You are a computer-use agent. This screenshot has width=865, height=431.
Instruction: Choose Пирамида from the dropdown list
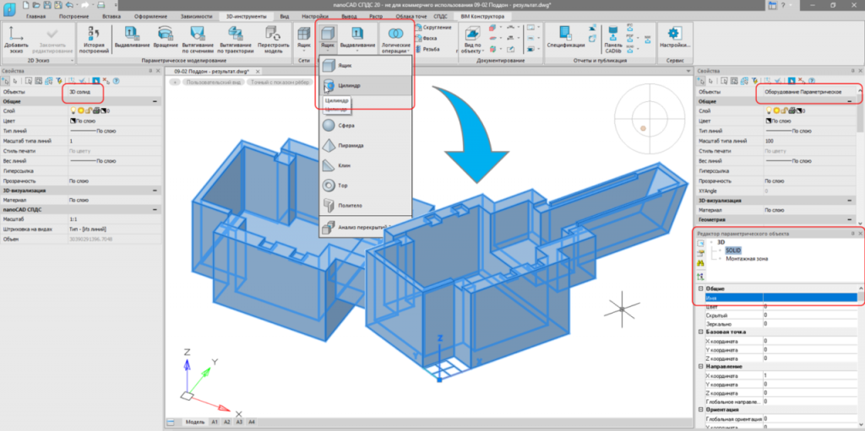tap(365, 146)
